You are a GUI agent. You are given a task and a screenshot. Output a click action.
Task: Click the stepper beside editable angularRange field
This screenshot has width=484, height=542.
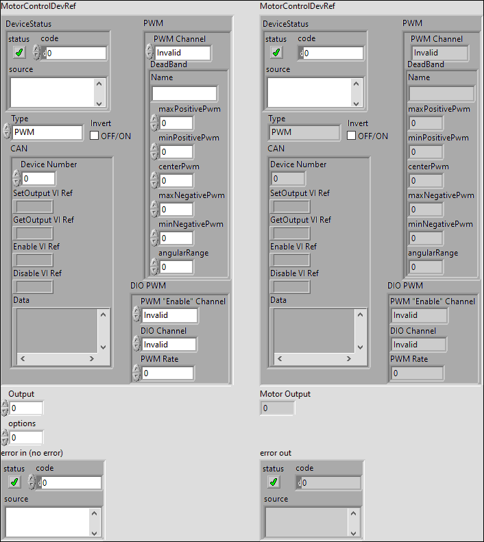coord(155,267)
